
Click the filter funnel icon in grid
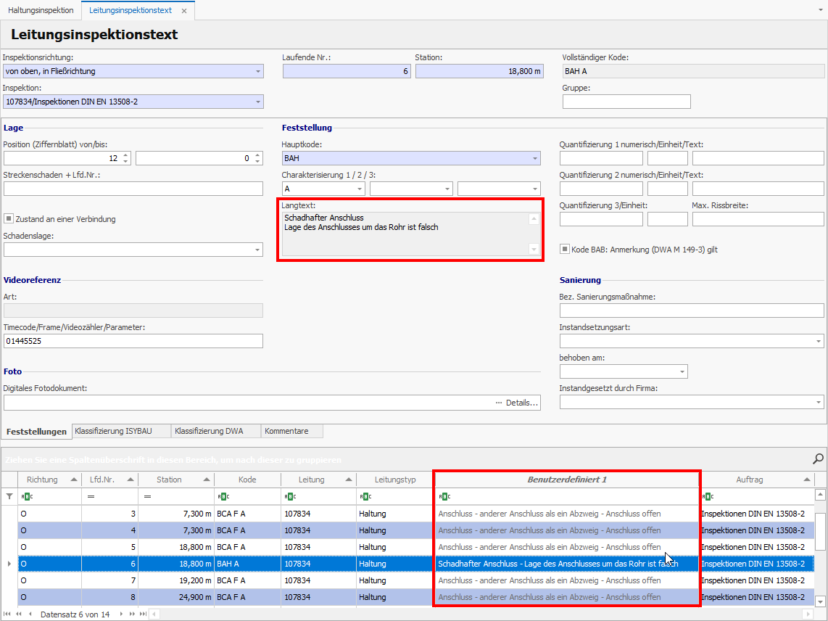point(9,497)
